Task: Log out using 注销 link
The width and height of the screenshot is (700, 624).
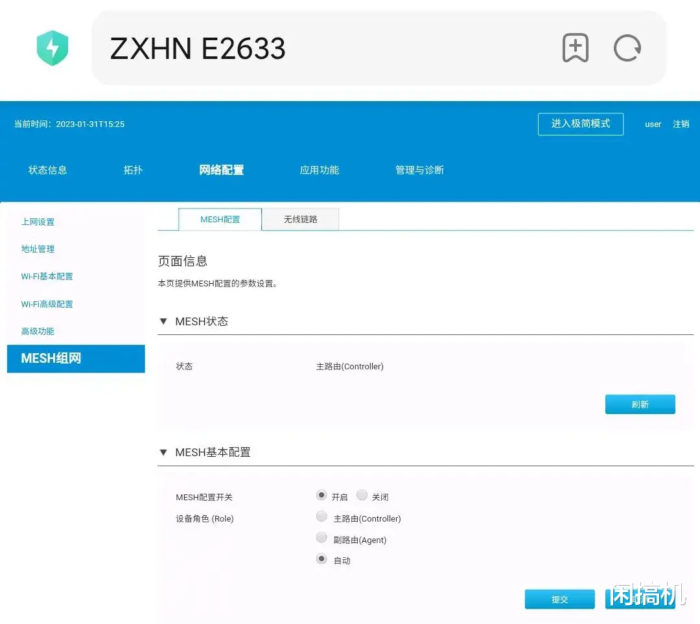Action: (681, 124)
